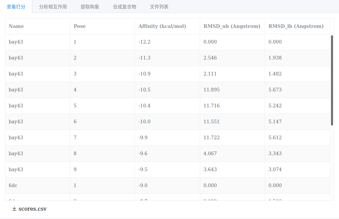Click the RMSD_ub value 2.546

(210, 58)
